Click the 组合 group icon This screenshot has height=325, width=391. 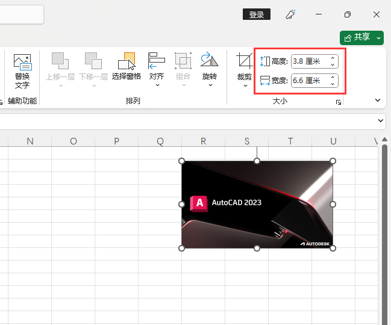tap(183, 61)
